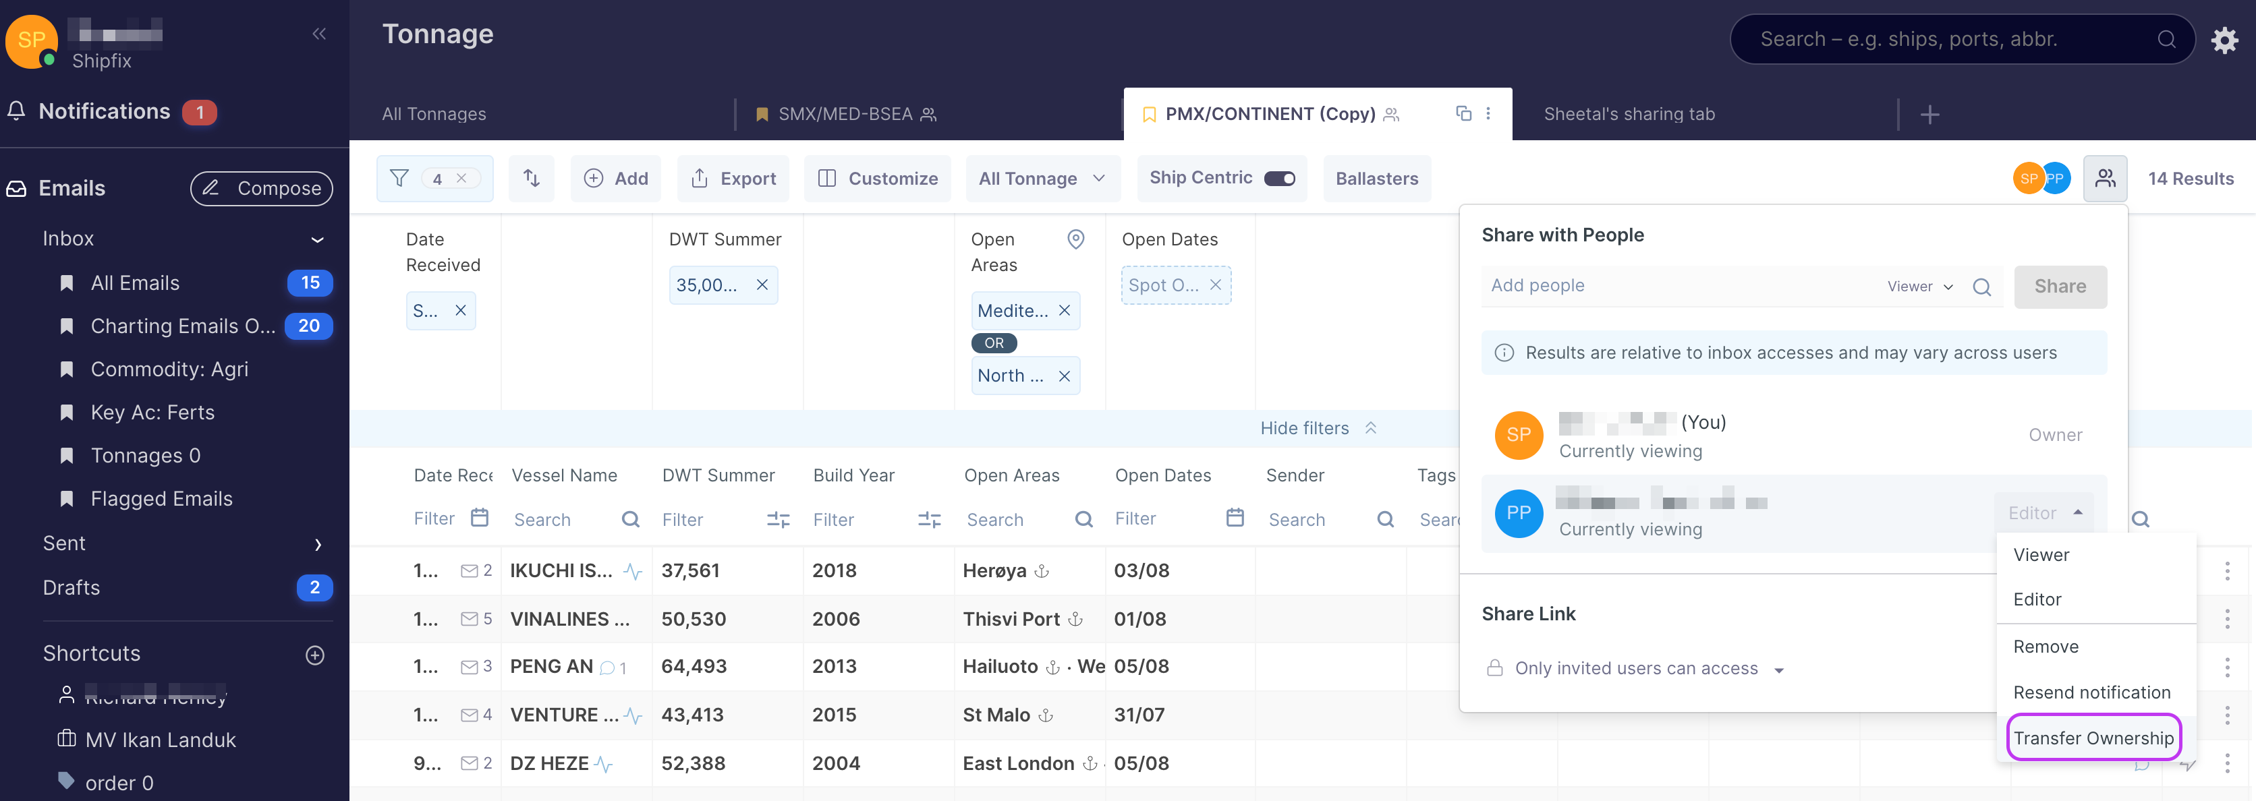Viewport: 2256px width, 801px height.
Task: Remove the Spot Open Dates filter chip
Action: point(1215,285)
